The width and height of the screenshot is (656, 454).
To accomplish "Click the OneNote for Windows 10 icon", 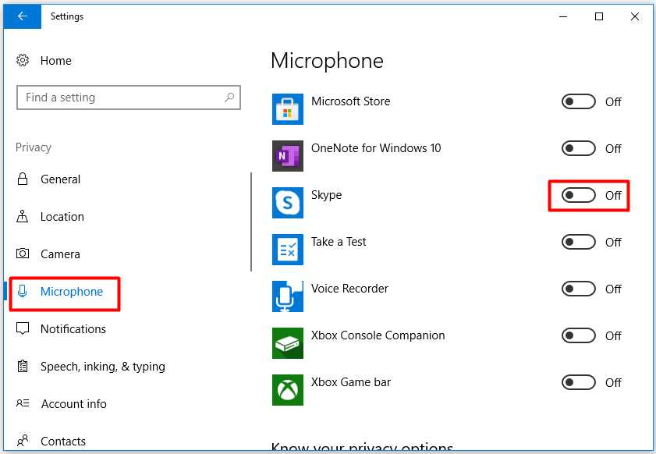I will click(x=288, y=156).
